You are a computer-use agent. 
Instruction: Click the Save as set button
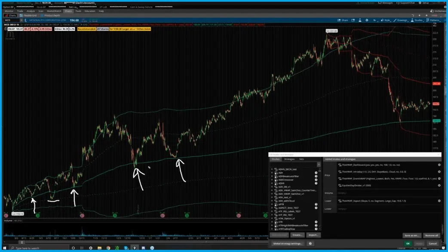click(412, 235)
